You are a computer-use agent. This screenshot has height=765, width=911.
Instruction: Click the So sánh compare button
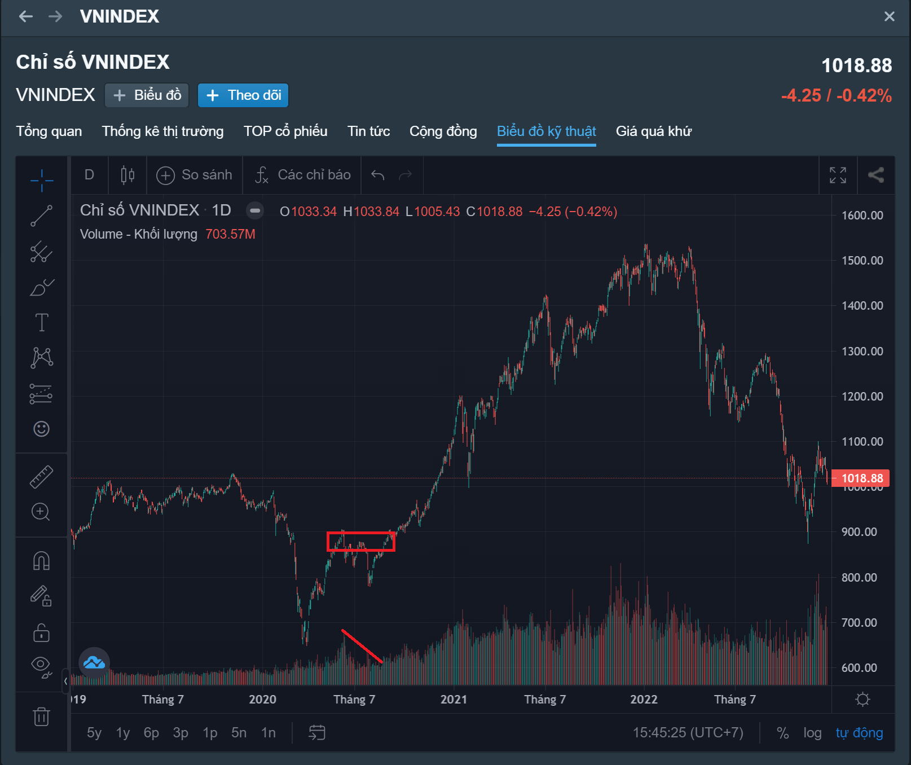(x=195, y=175)
